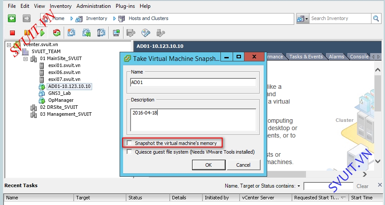Open the View menu
Screen dimensions: 385x205
(x=39, y=6)
